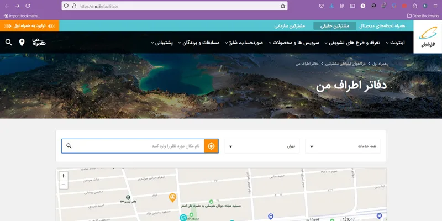Open the Extensions puzzle-piece icon
Viewport: 442px width, 221px height.
pyautogui.click(x=415, y=6)
